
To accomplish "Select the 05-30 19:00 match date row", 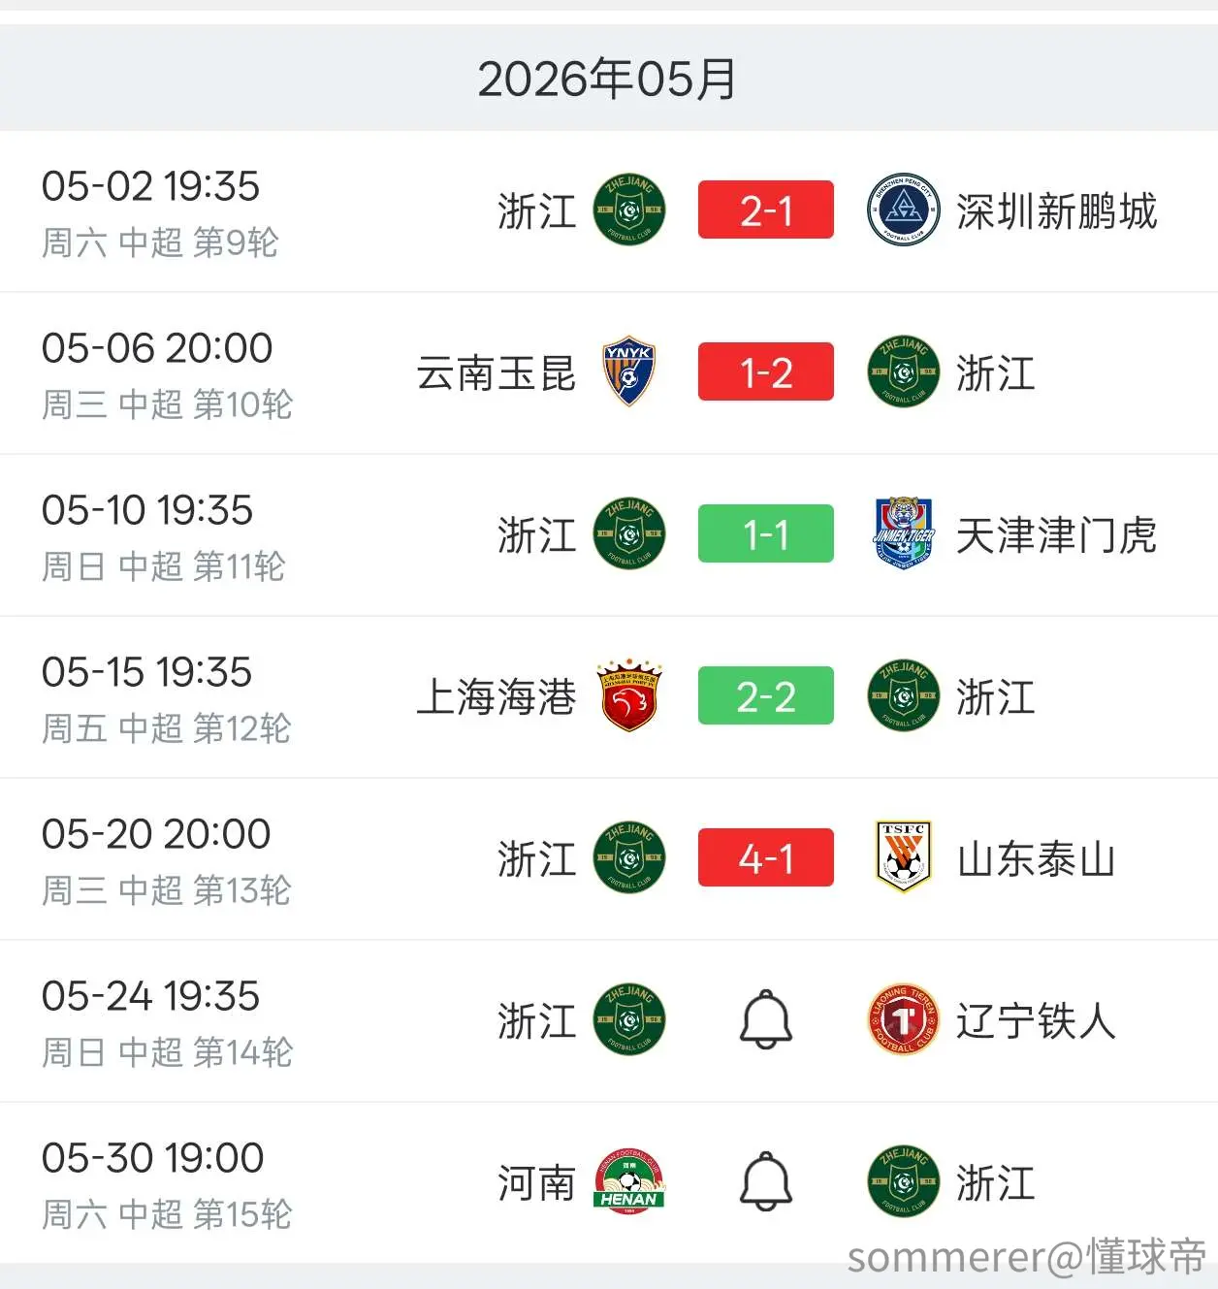I will tap(609, 1183).
